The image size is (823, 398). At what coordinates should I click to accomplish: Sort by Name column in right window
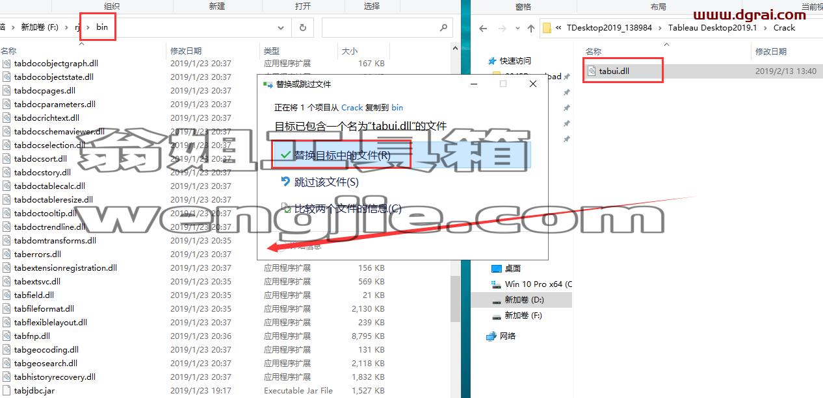click(594, 51)
